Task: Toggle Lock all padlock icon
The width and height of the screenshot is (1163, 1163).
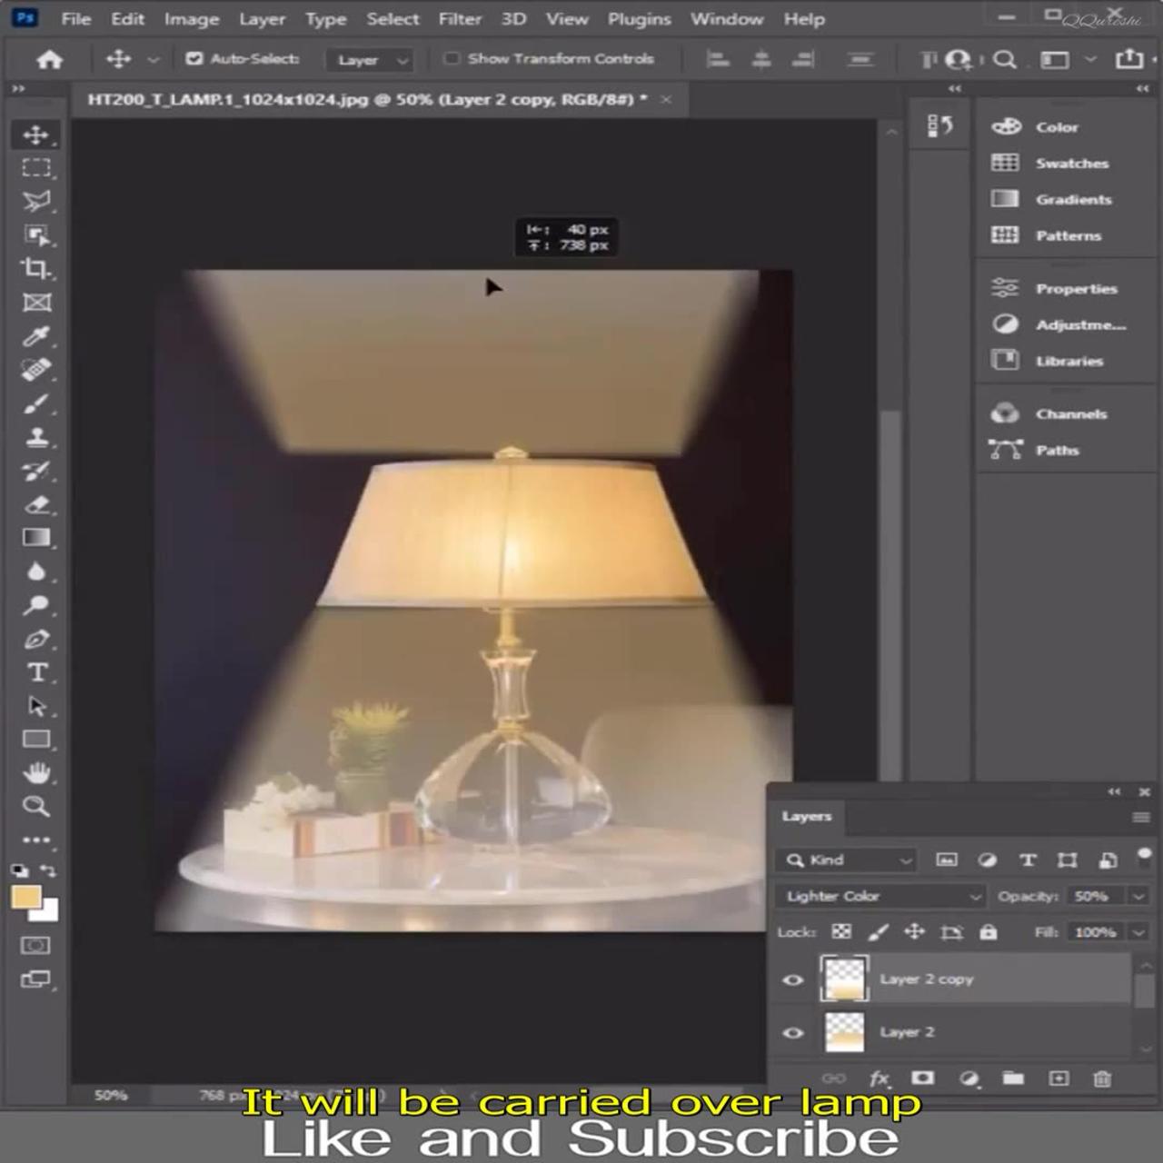Action: coord(989,932)
